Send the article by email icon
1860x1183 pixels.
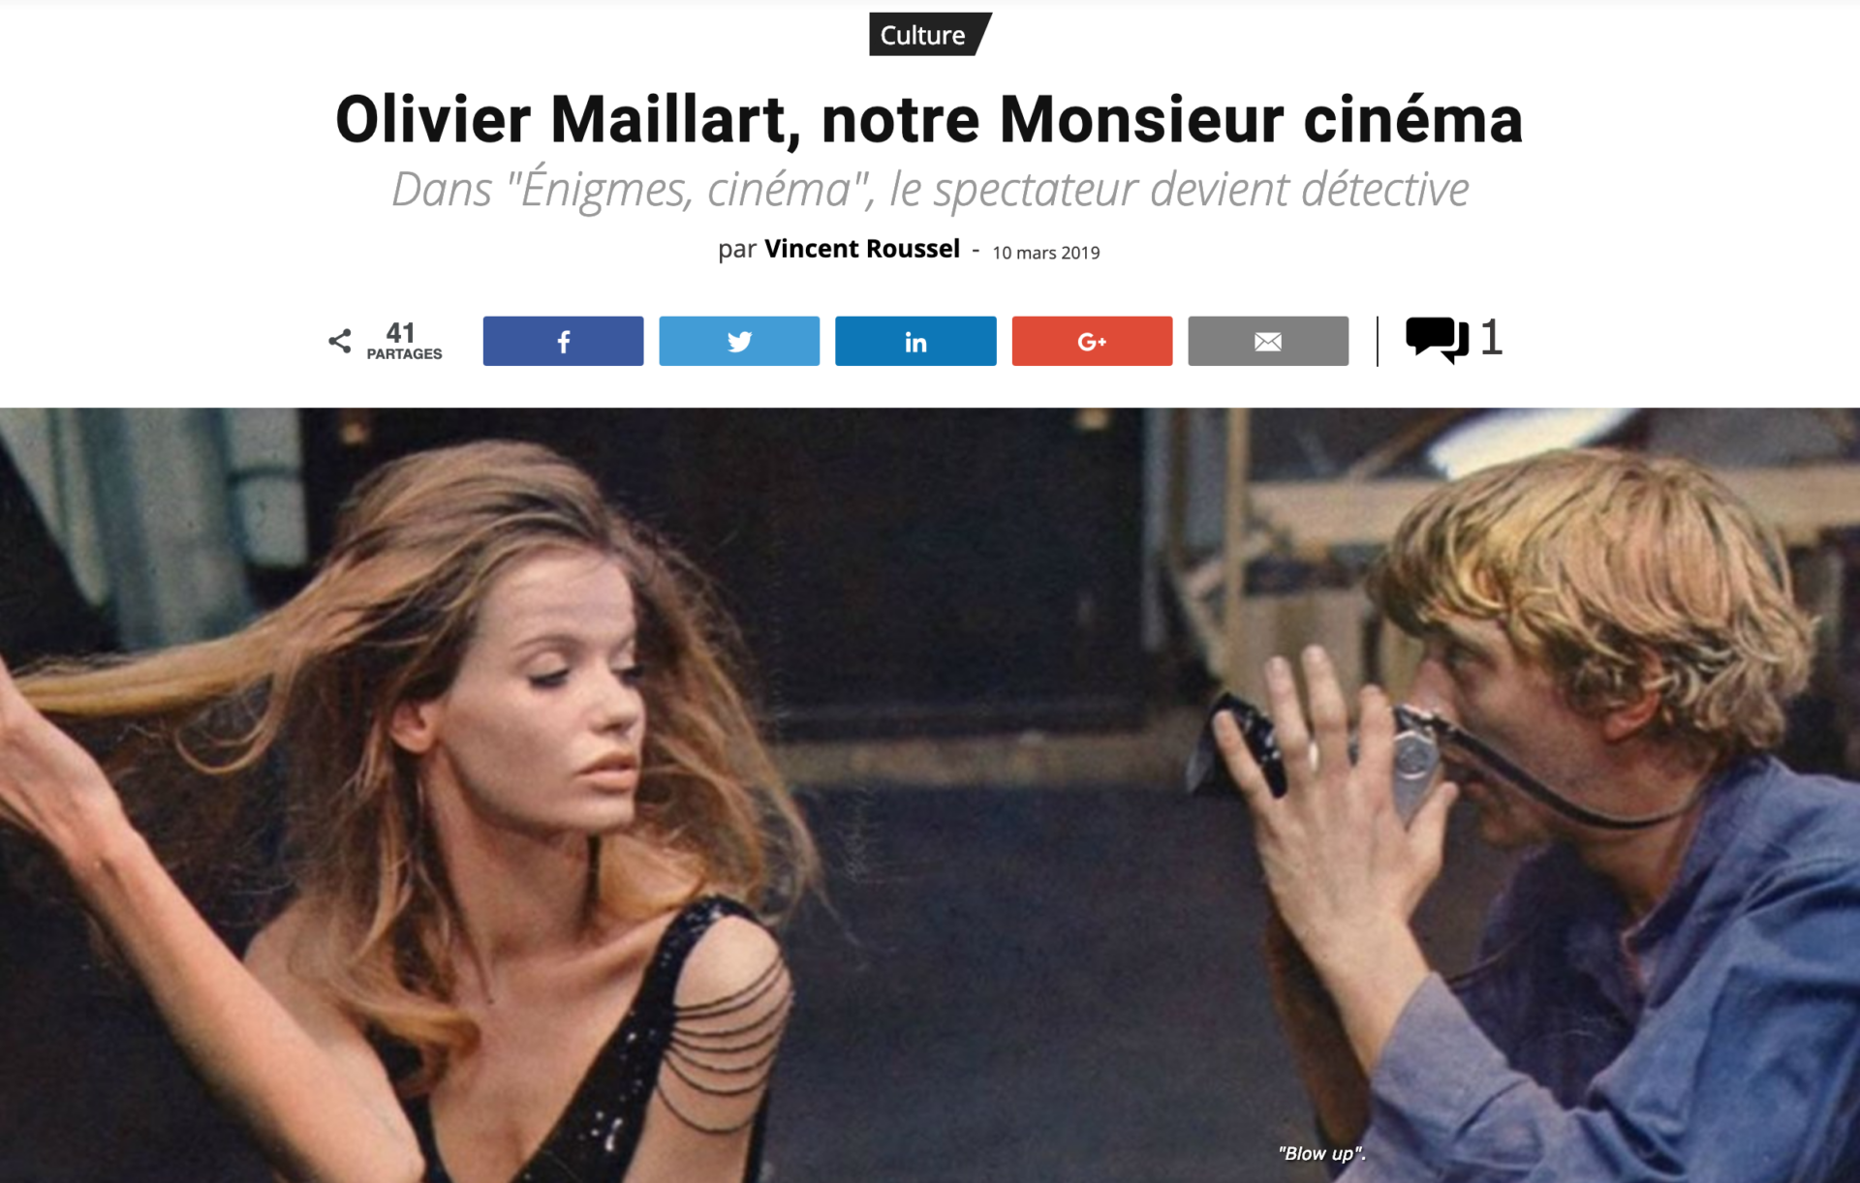pyautogui.click(x=1268, y=341)
